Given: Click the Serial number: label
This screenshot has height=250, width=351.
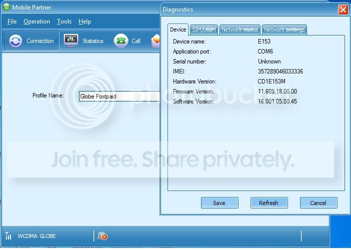Looking at the screenshot, I should pyautogui.click(x=189, y=61).
